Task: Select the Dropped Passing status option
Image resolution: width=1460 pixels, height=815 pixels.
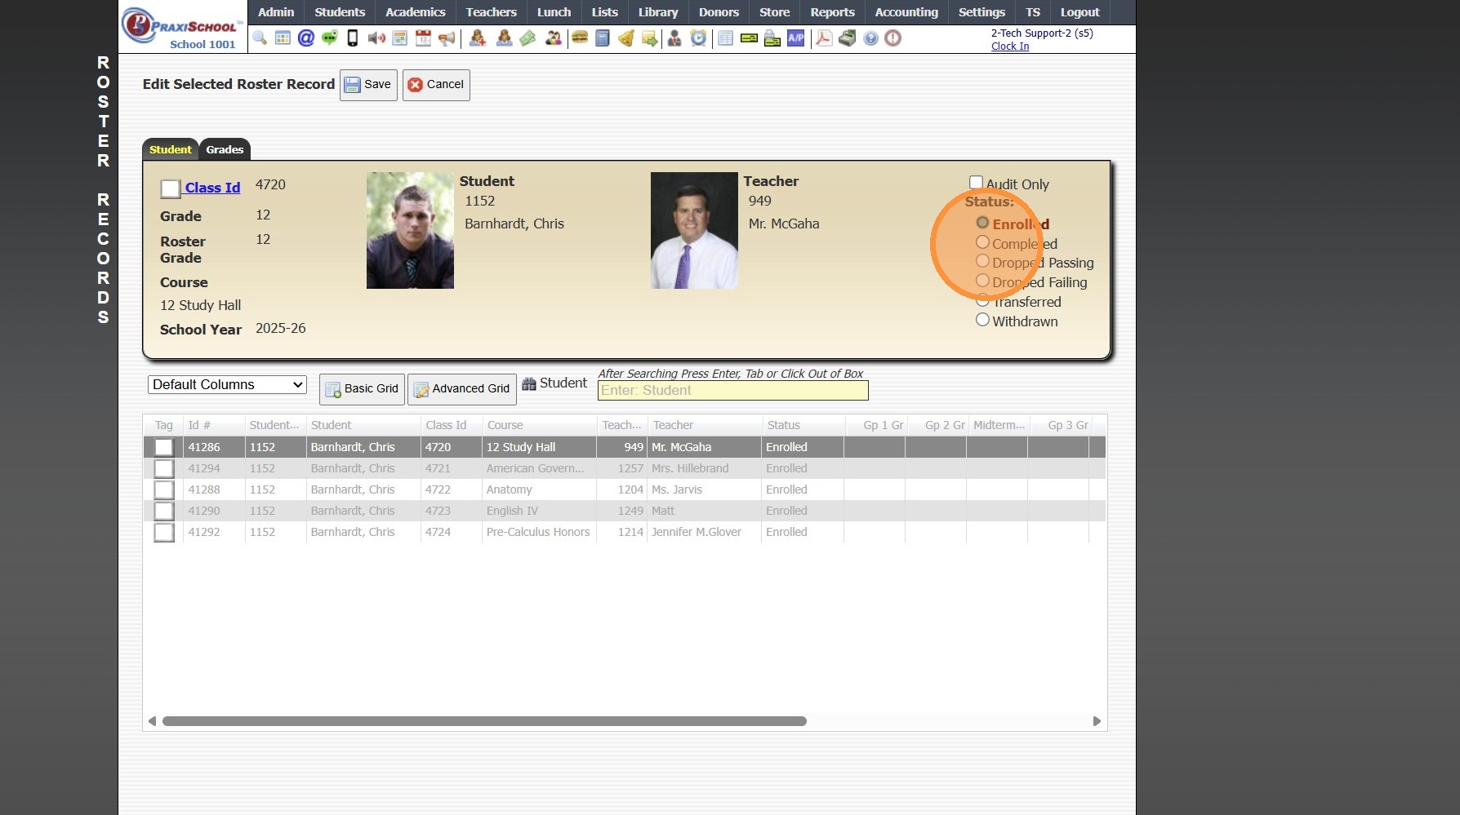Action: (983, 261)
